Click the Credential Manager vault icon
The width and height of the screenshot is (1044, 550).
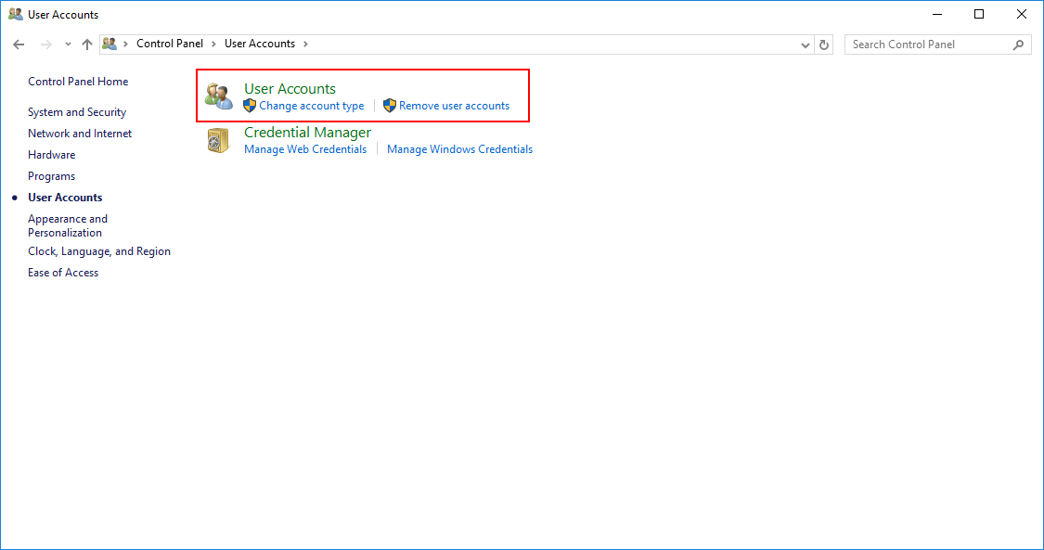click(x=219, y=140)
